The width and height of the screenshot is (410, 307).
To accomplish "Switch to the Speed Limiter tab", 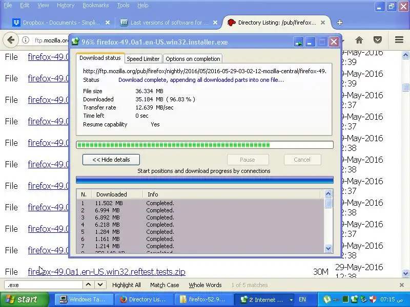I will 143,59.
